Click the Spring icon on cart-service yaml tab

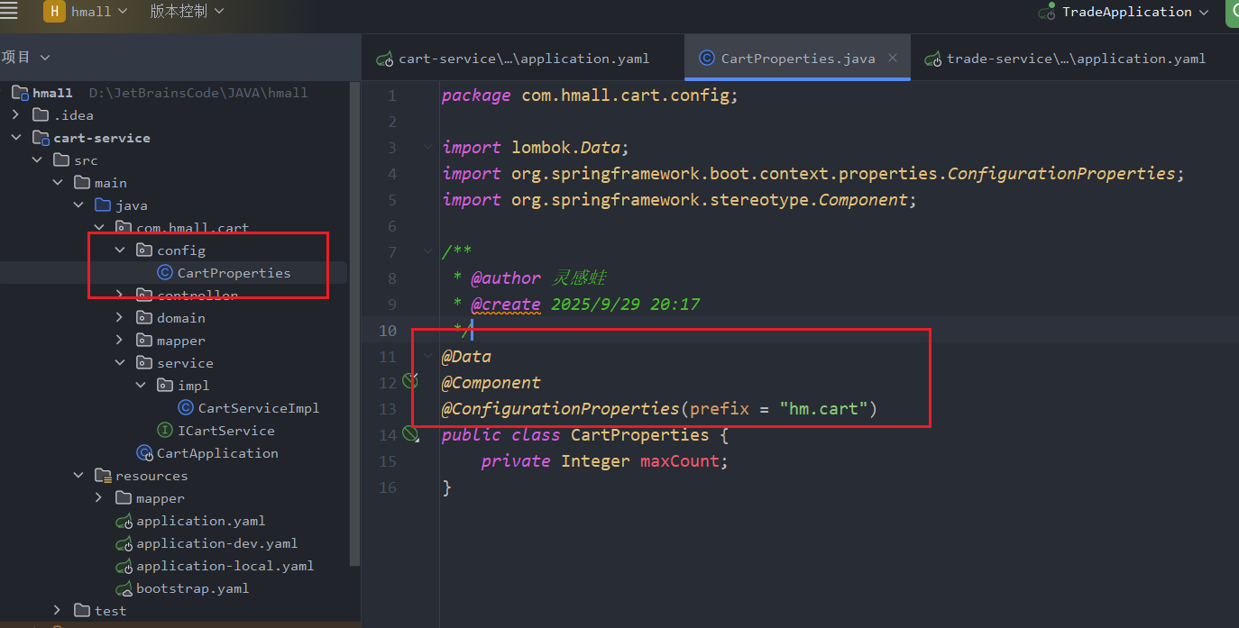384,59
